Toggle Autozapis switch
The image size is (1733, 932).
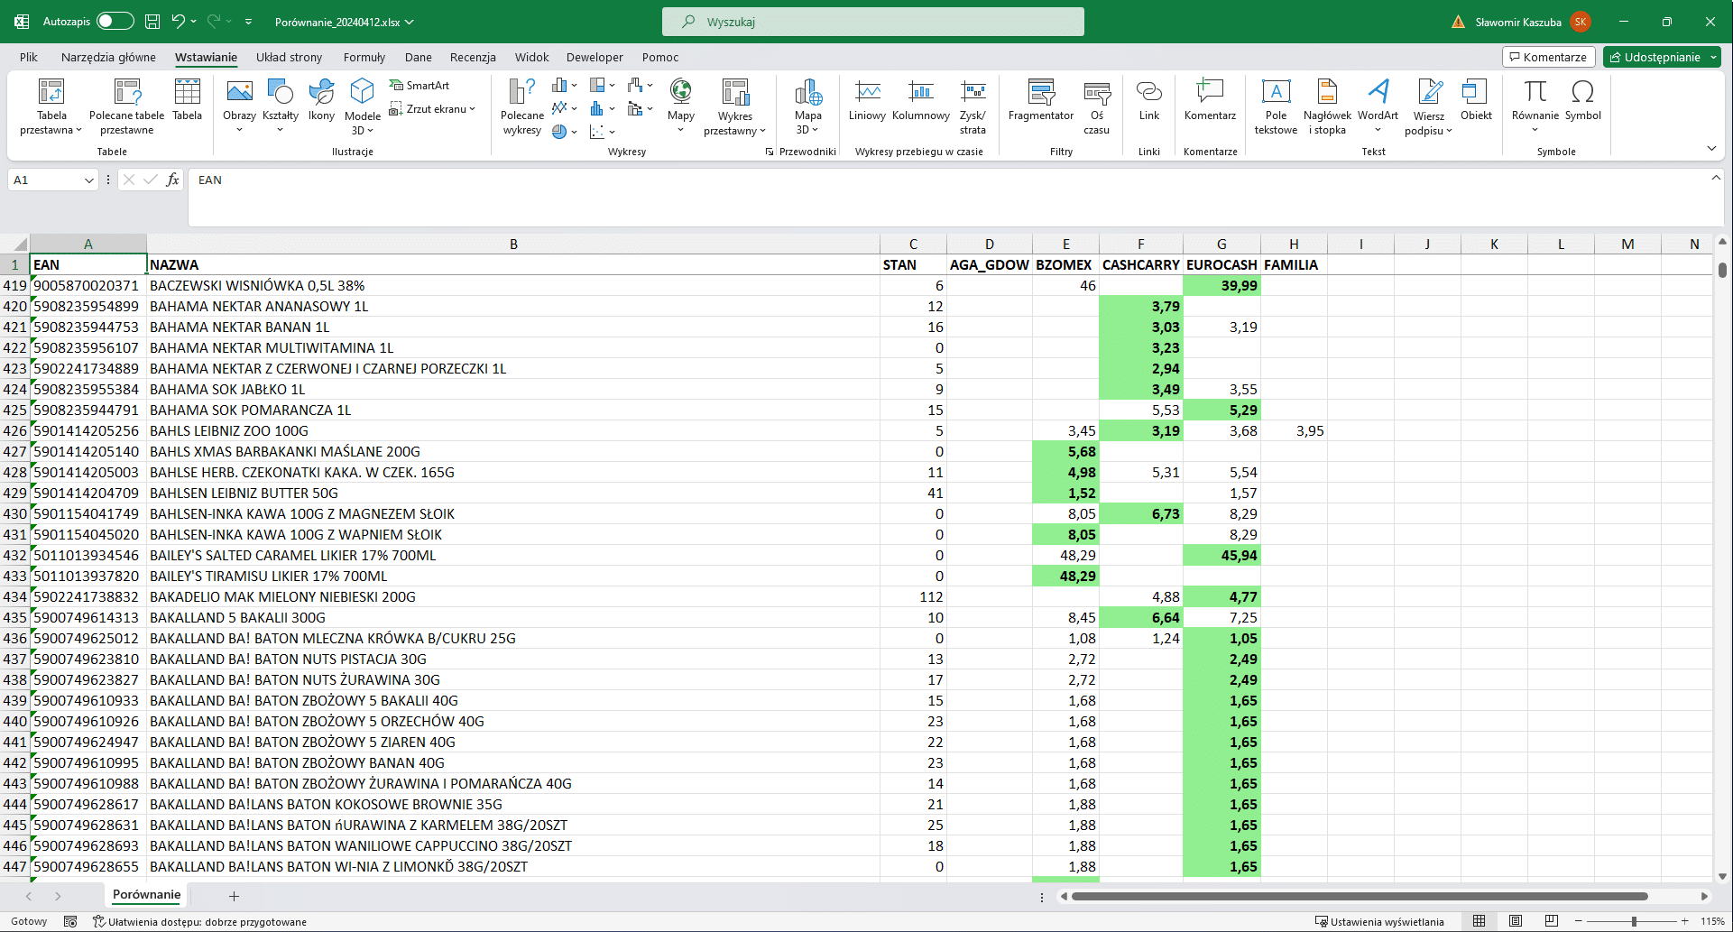point(115,22)
